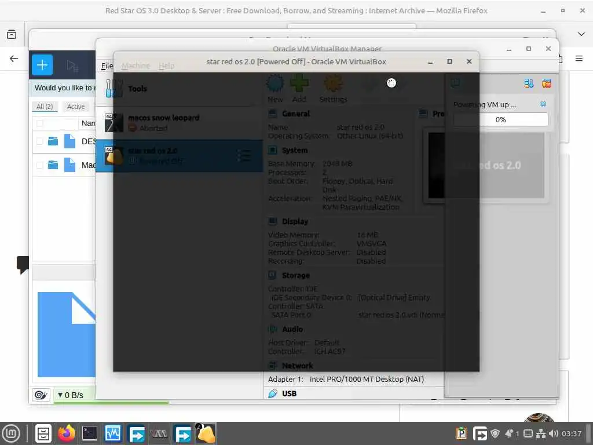Open the Linux Mint start menu

(11, 433)
